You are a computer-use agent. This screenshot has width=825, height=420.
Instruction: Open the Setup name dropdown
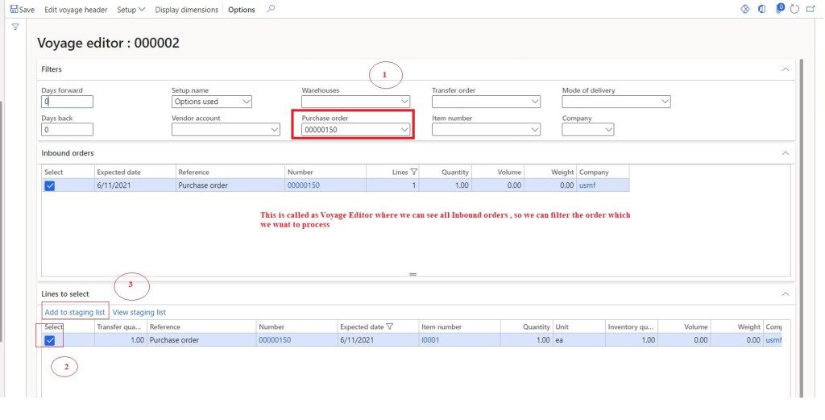pos(246,102)
